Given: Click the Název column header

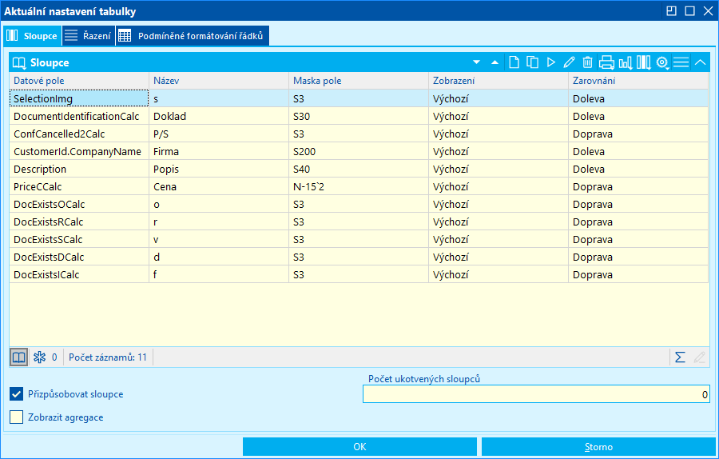Looking at the screenshot, I should pyautogui.click(x=219, y=81).
